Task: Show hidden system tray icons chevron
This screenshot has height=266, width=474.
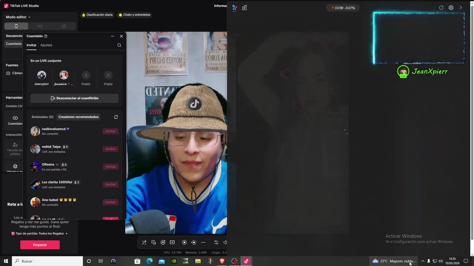Action: click(x=423, y=261)
